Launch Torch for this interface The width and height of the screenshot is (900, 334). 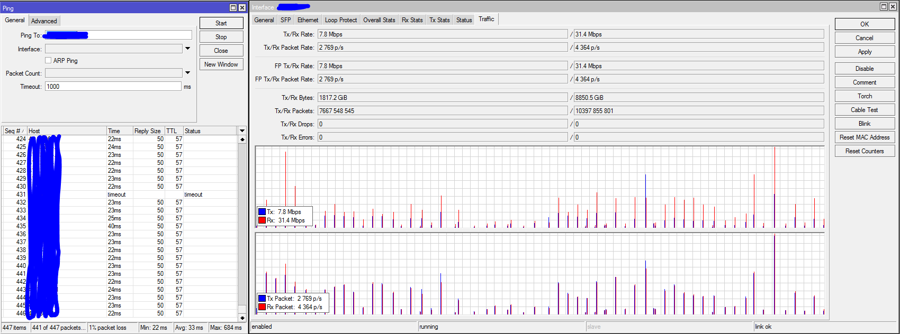(x=865, y=96)
